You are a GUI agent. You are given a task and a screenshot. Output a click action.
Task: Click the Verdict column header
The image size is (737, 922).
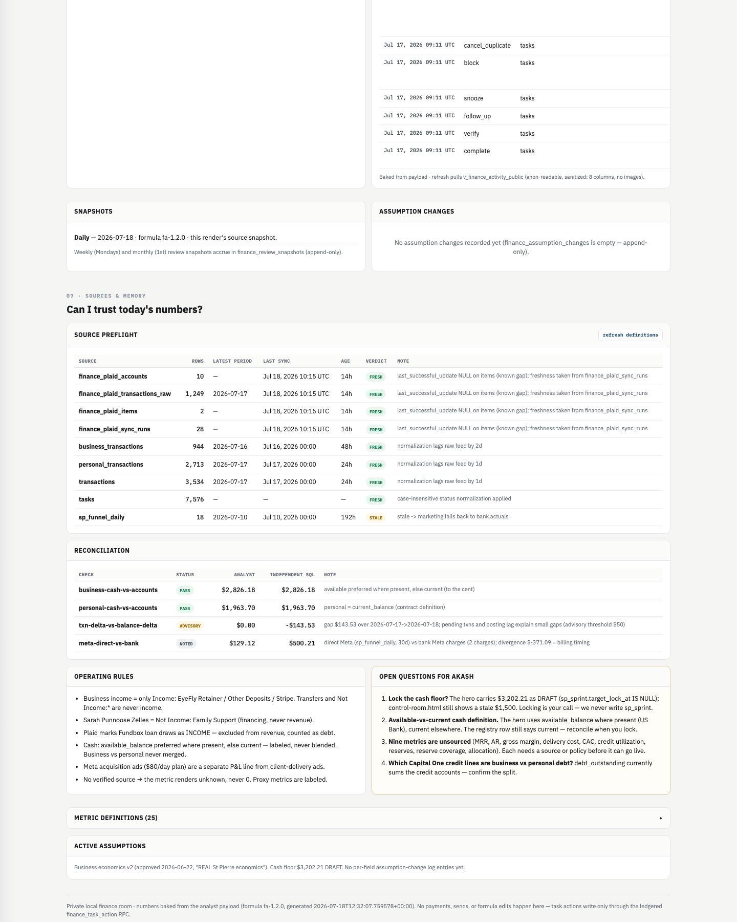click(376, 361)
